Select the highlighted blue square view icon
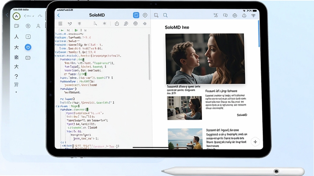 click(x=136, y=15)
